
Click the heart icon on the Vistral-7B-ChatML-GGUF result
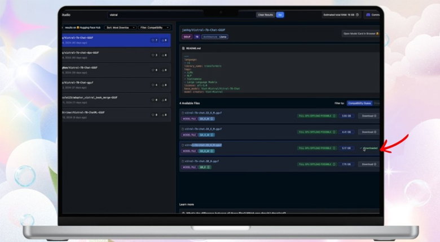click(153, 115)
